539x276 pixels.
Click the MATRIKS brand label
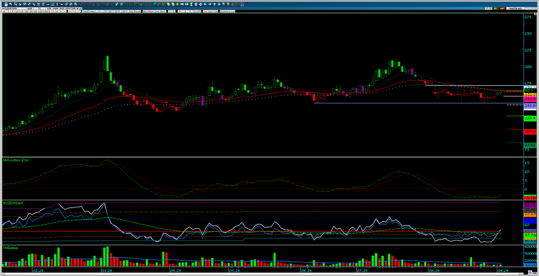click(x=516, y=9)
